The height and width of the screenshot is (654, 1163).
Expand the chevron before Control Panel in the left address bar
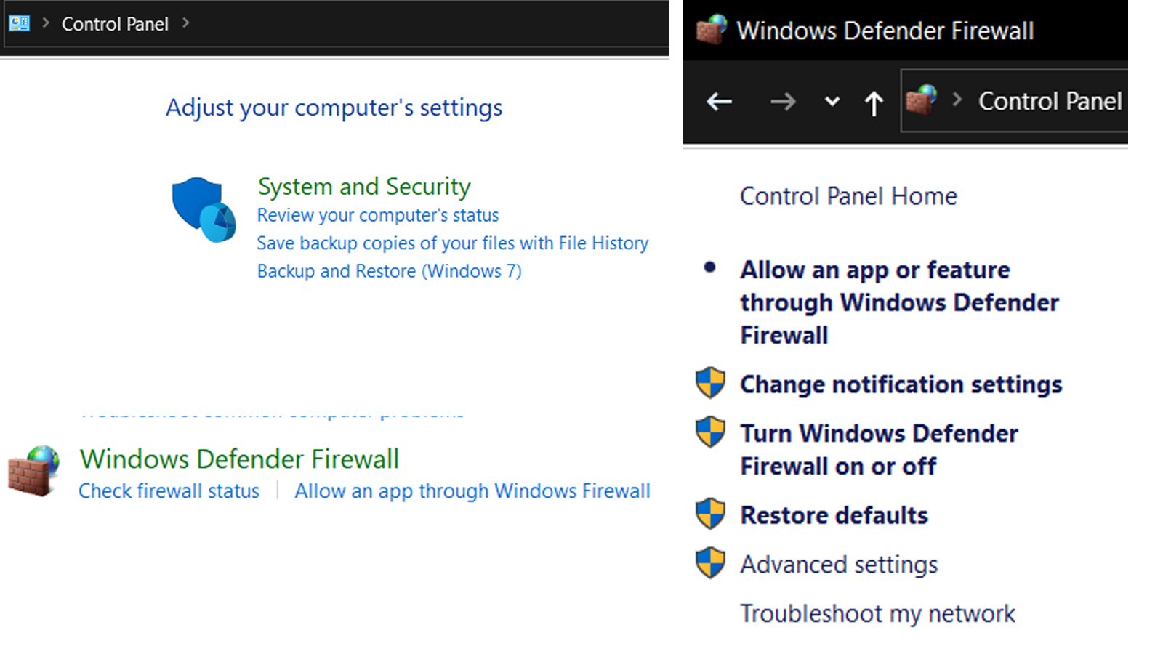tap(46, 23)
